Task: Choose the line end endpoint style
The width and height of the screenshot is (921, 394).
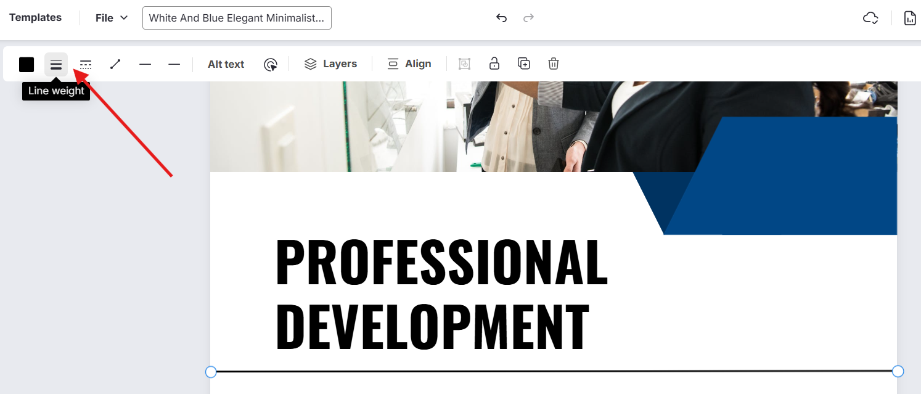Action: coord(174,64)
